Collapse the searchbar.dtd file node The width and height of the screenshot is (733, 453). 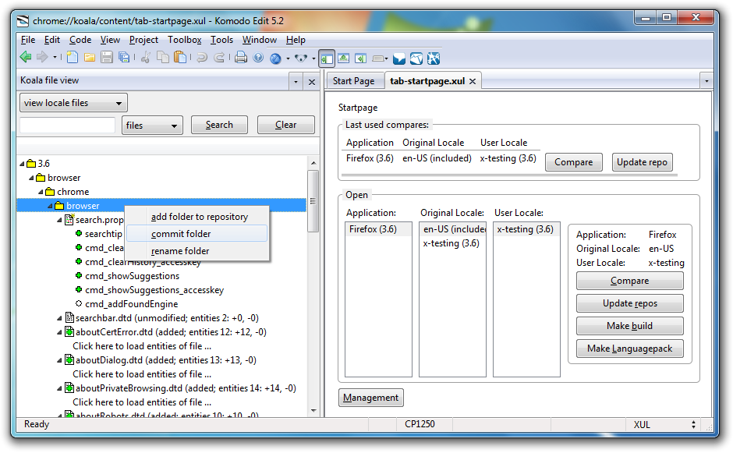point(59,318)
